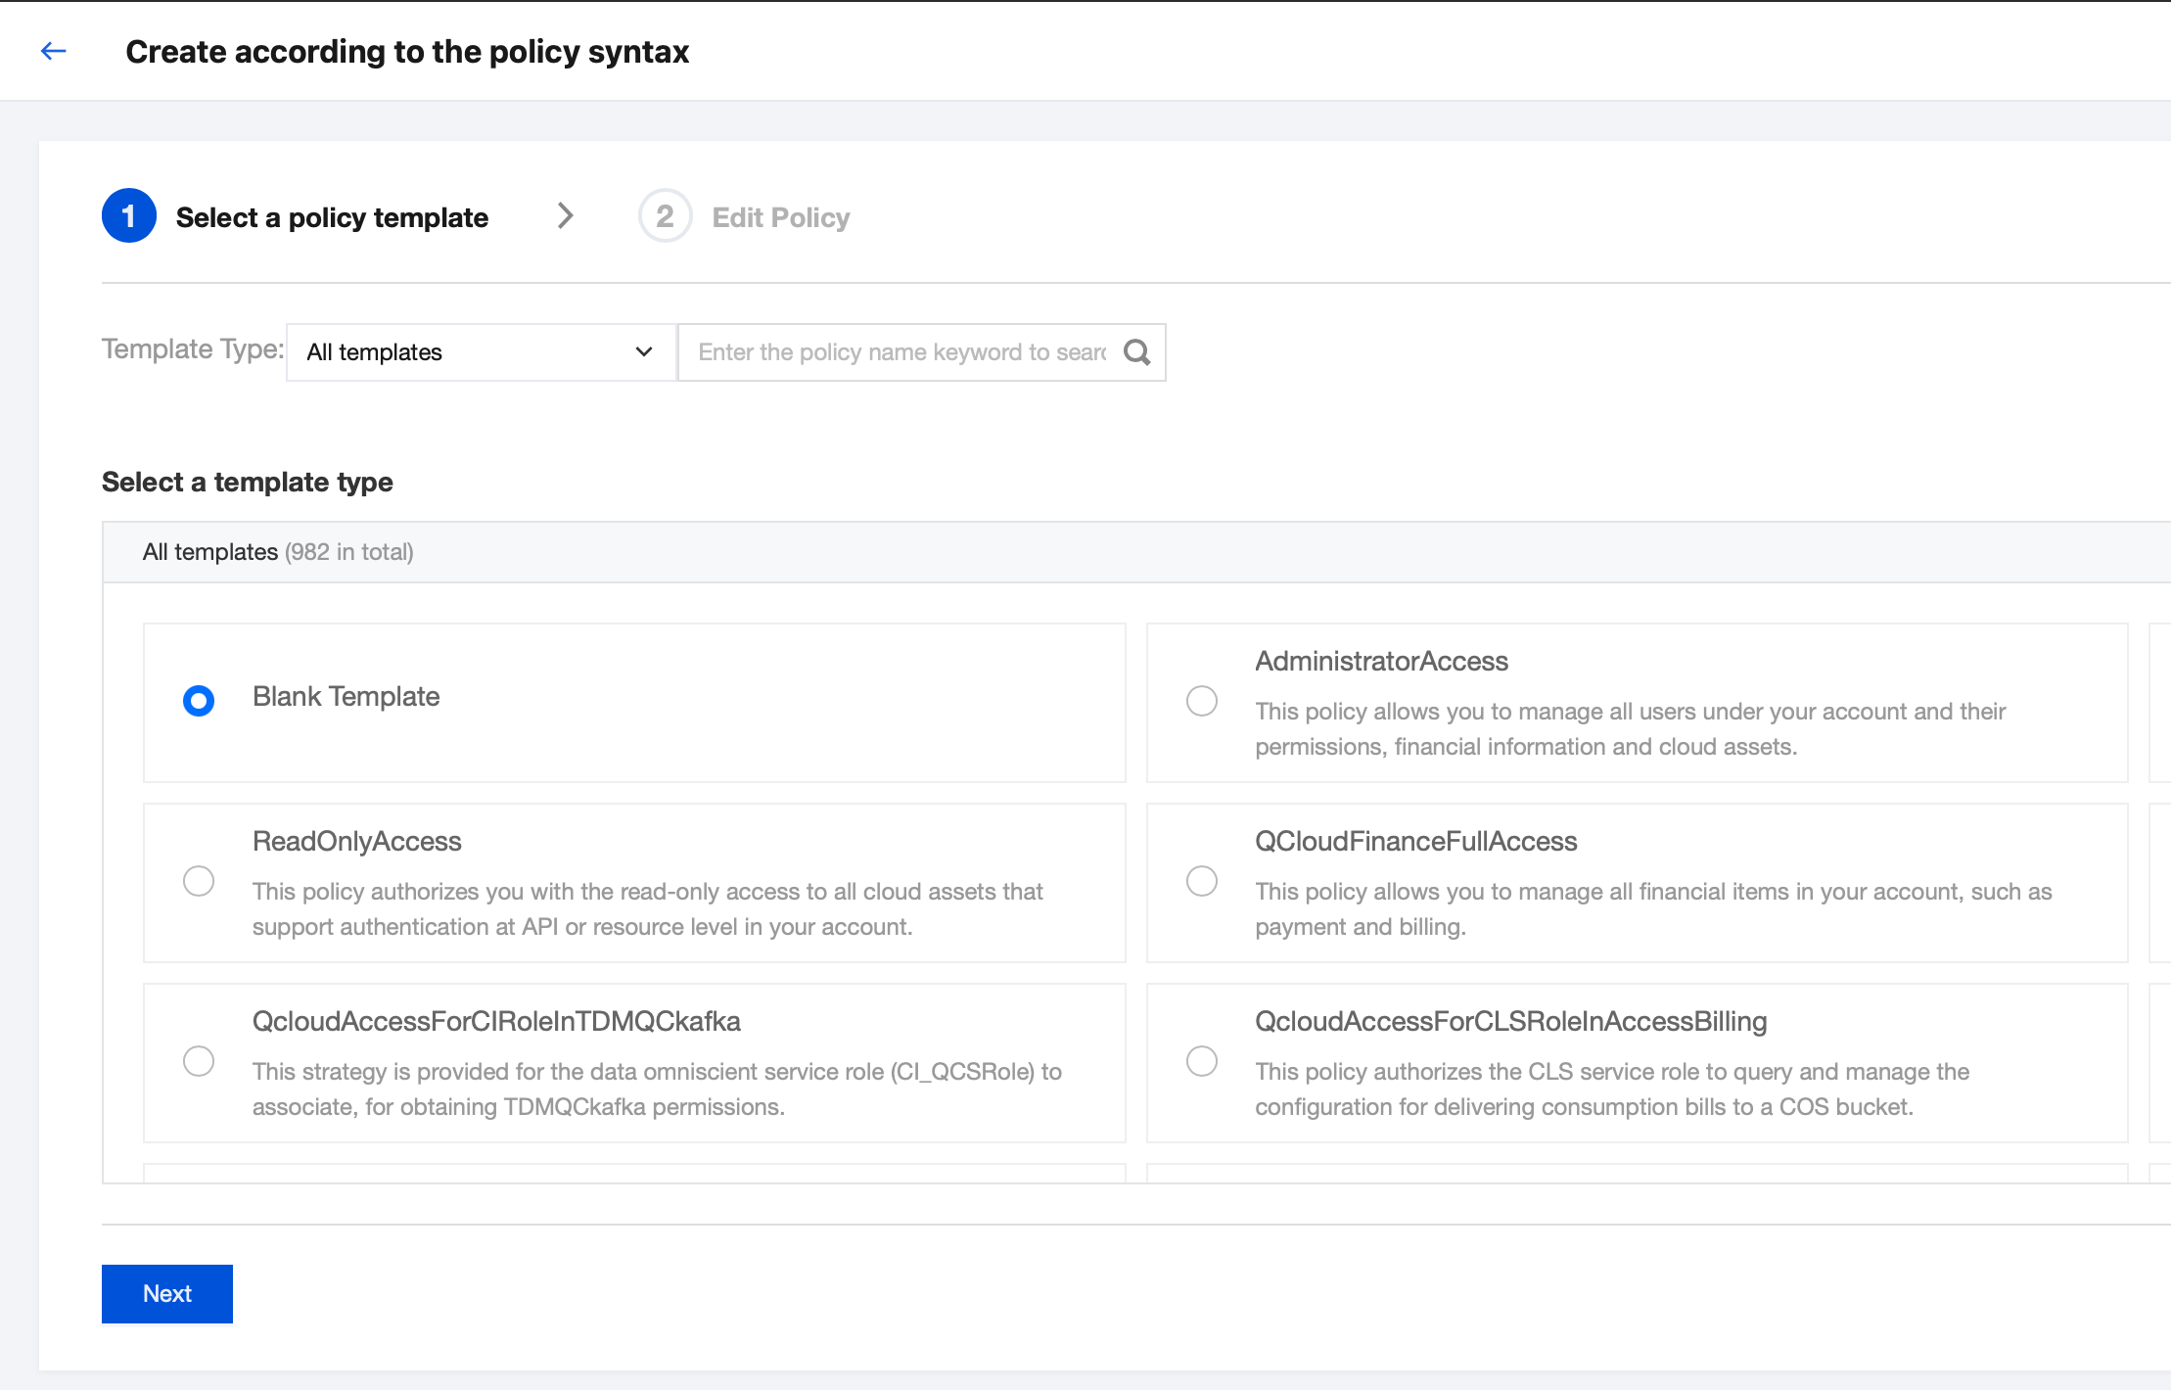This screenshot has width=2171, height=1390.
Task: Click the policy name keyword search field
Action: (x=901, y=352)
